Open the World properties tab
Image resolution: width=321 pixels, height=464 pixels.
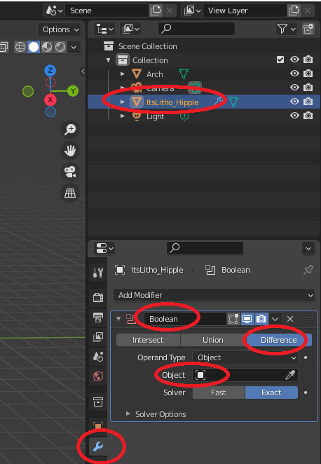pyautogui.click(x=98, y=376)
